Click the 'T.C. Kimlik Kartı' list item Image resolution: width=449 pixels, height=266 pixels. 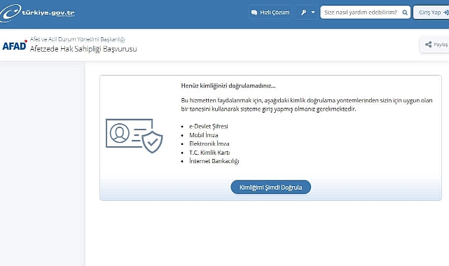pyautogui.click(x=209, y=153)
